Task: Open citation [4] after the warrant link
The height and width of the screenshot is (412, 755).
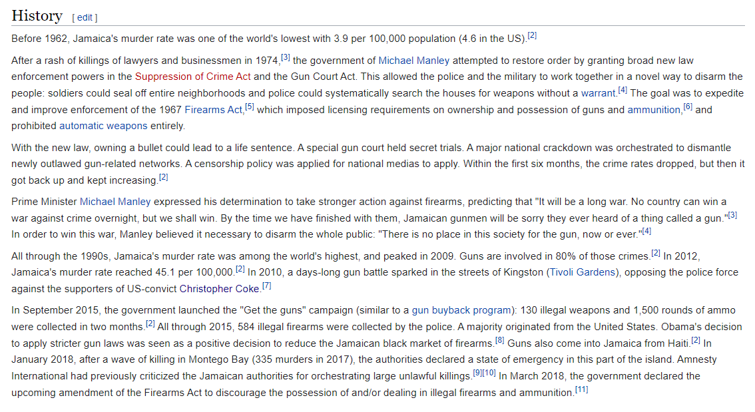Action: (x=623, y=90)
